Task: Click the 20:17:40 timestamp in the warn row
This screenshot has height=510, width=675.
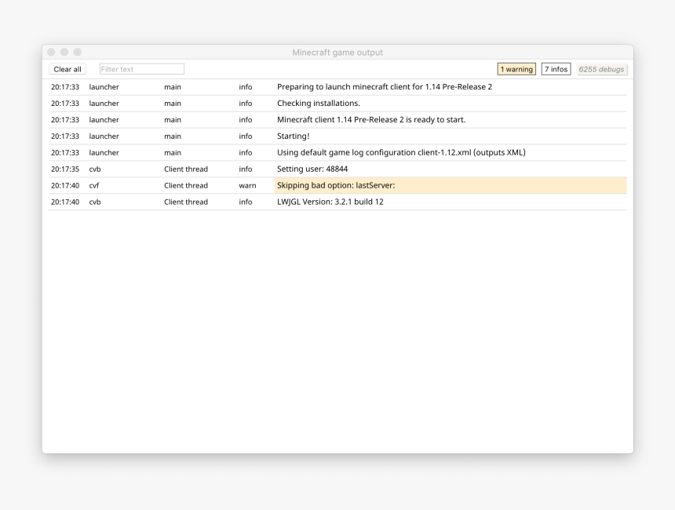Action: coord(65,185)
